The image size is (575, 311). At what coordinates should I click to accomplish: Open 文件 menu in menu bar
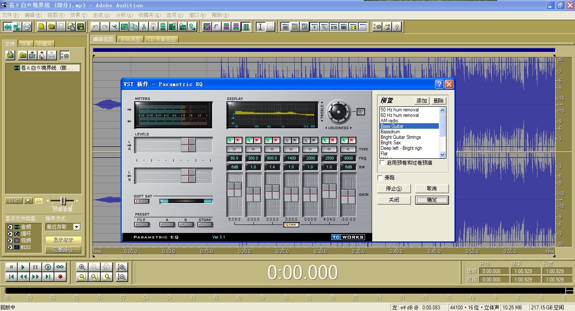click(10, 15)
